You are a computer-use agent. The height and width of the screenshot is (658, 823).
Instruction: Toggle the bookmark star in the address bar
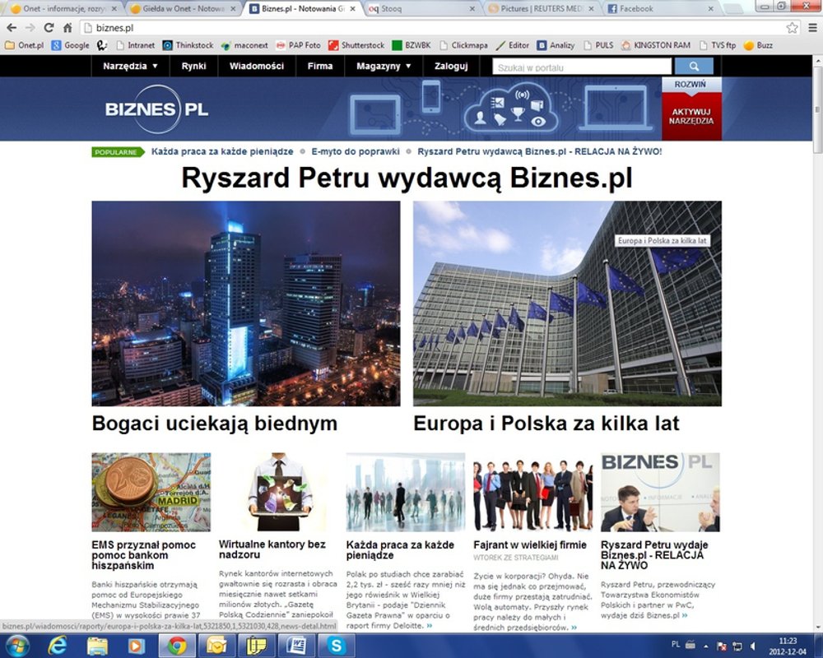(x=792, y=26)
